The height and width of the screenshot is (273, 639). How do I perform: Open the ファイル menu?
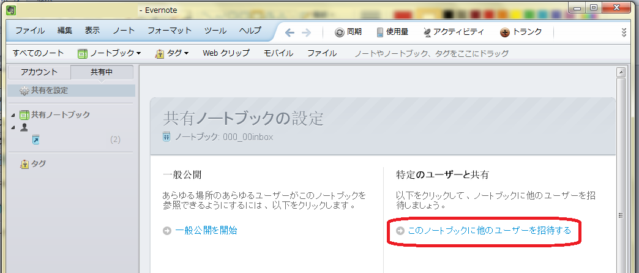click(x=30, y=31)
